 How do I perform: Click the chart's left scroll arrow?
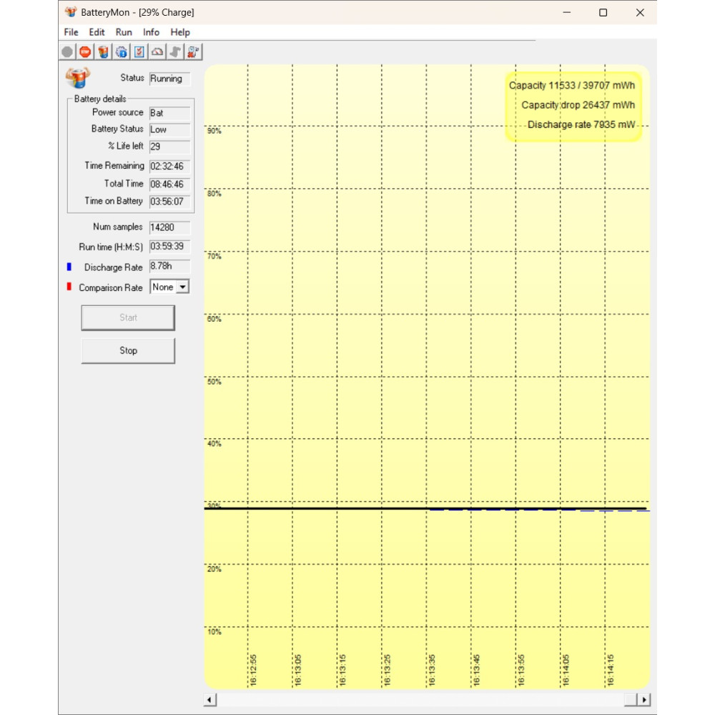point(210,700)
